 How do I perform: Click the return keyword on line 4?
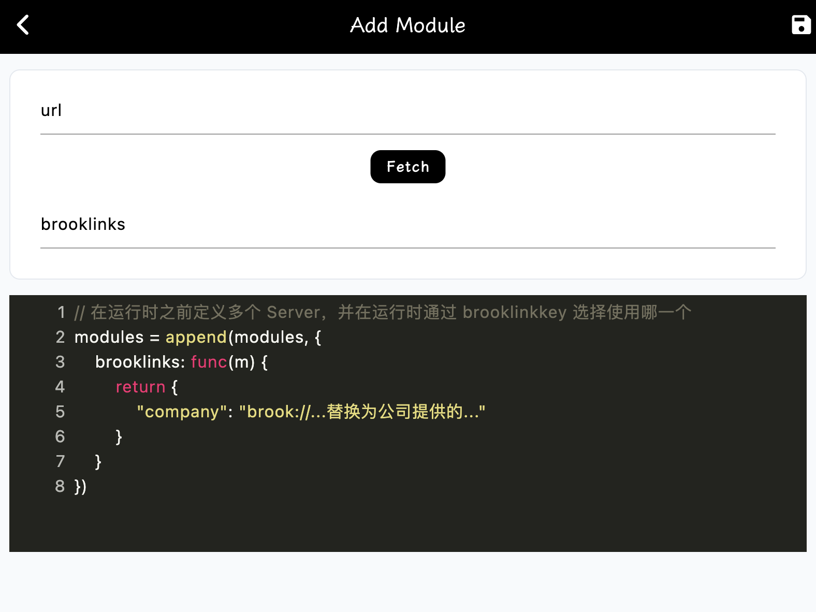[x=140, y=387]
